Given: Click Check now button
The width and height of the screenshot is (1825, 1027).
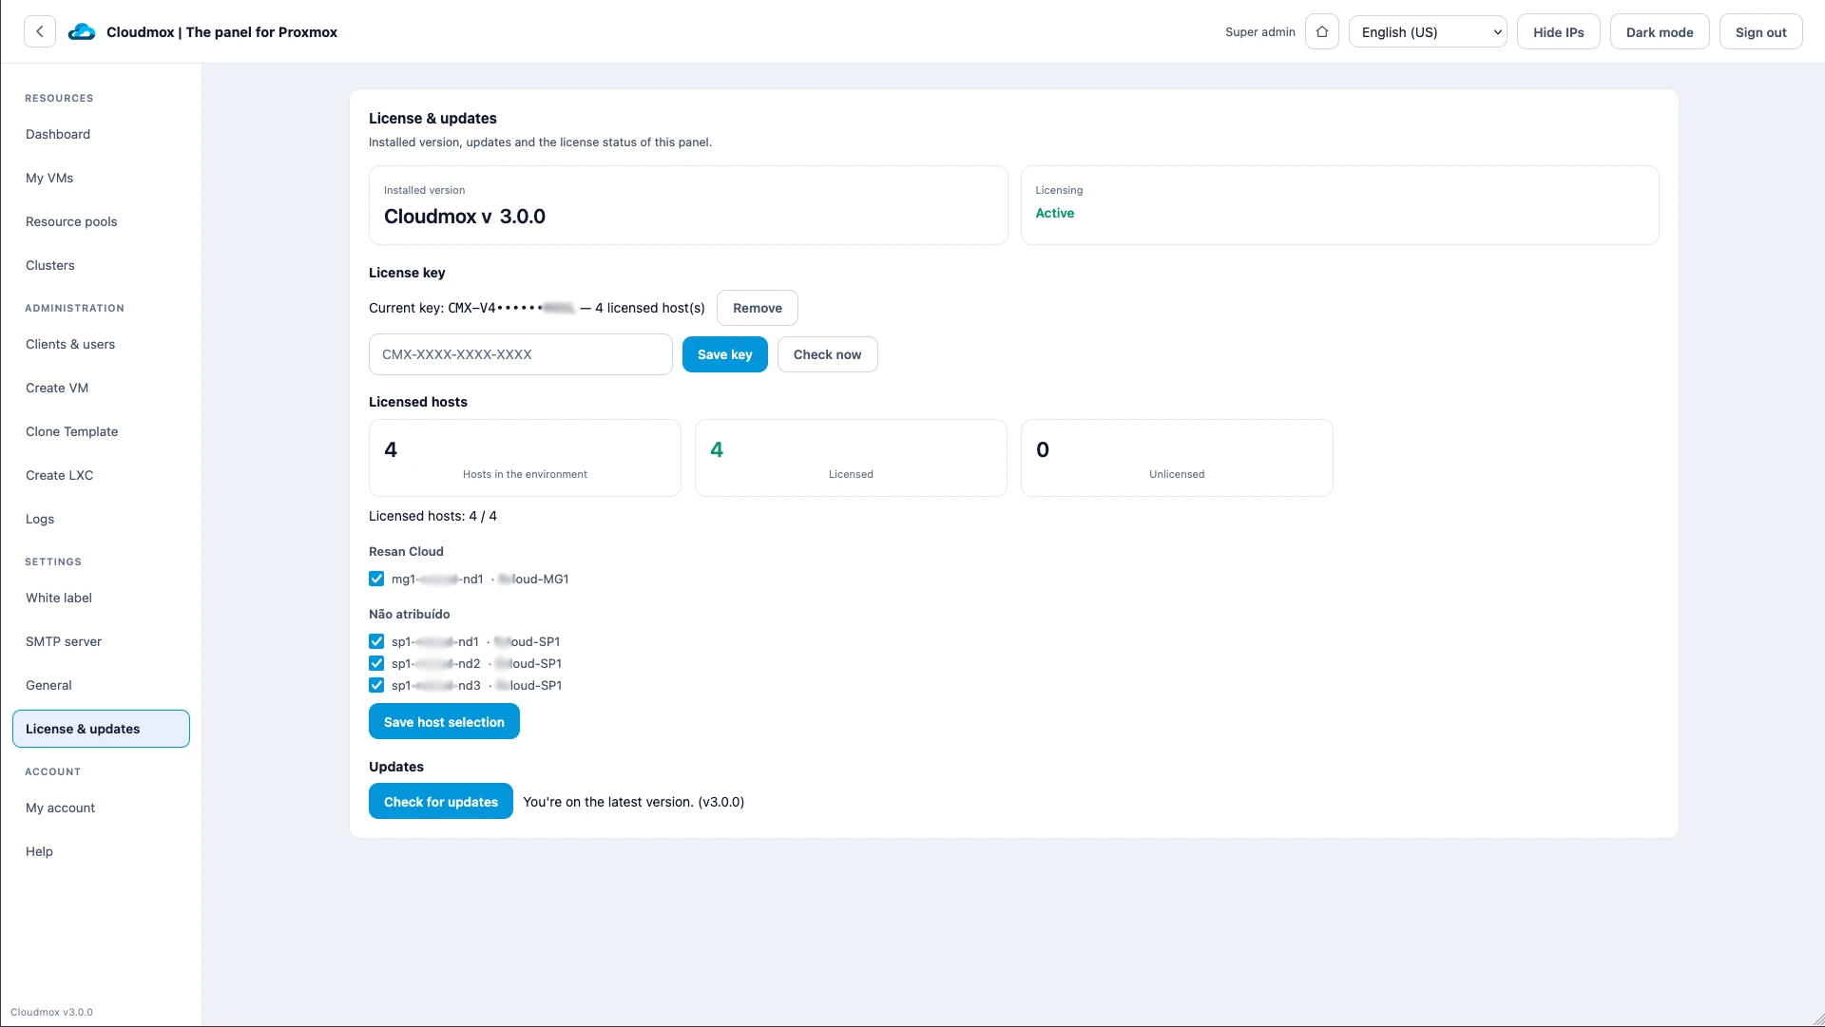Looking at the screenshot, I should coord(827,354).
